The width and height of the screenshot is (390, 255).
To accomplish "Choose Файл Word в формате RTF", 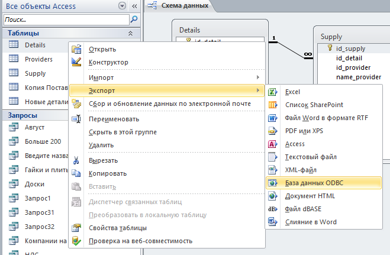I will point(324,118).
